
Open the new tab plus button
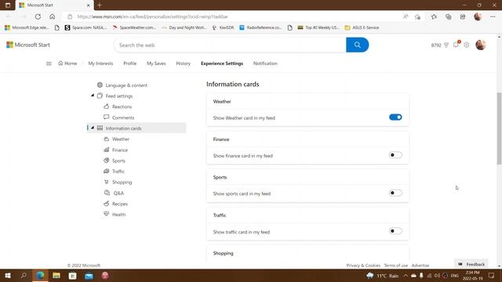100,5
